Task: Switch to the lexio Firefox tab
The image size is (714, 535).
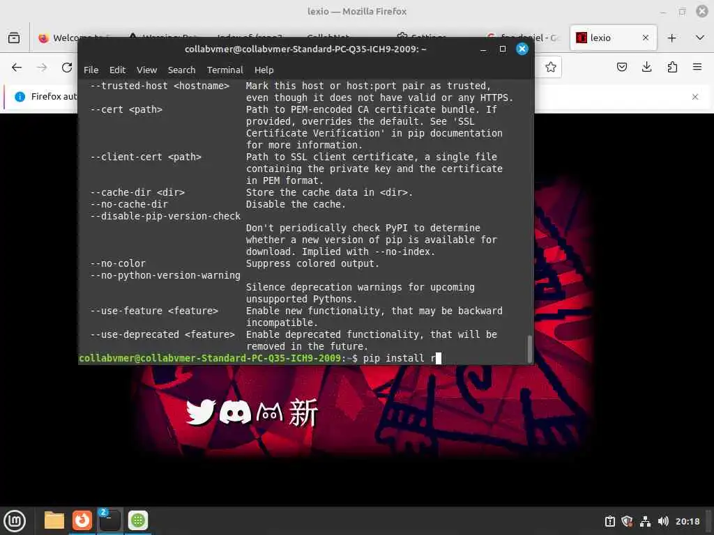Action: pyautogui.click(x=613, y=38)
